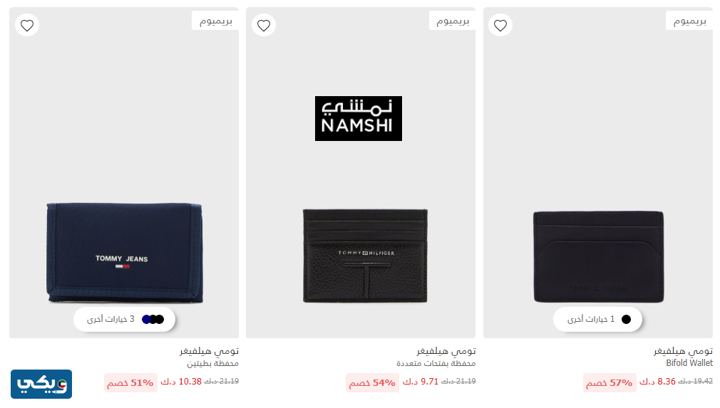Click the premium tag on the Bifold Wallet

click(x=689, y=21)
